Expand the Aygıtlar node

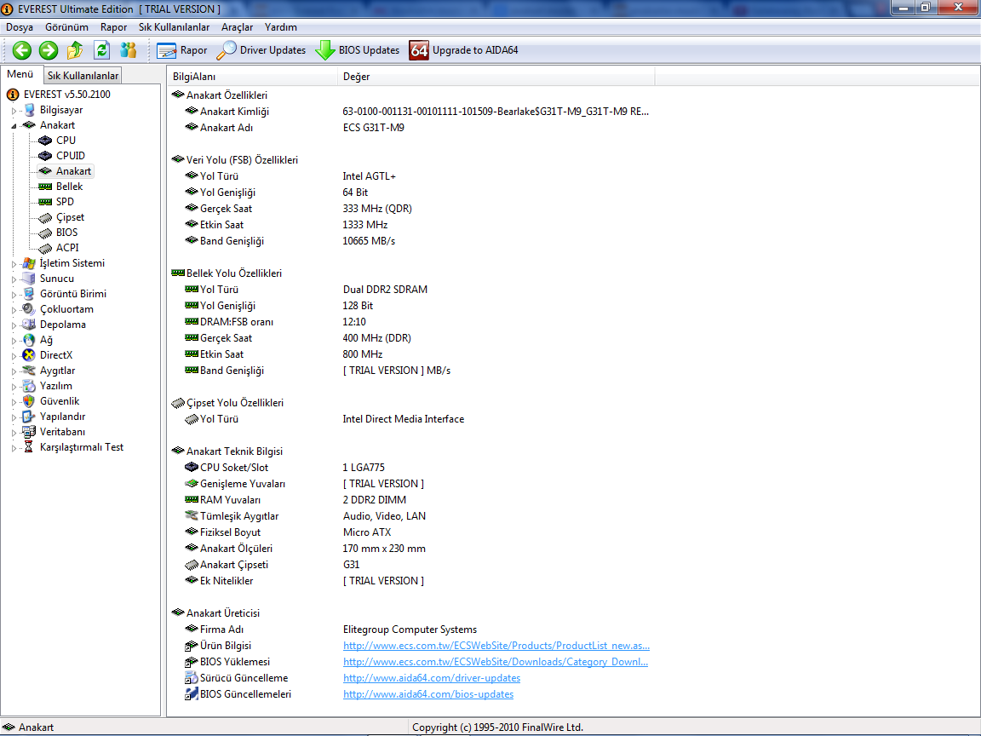(x=14, y=371)
